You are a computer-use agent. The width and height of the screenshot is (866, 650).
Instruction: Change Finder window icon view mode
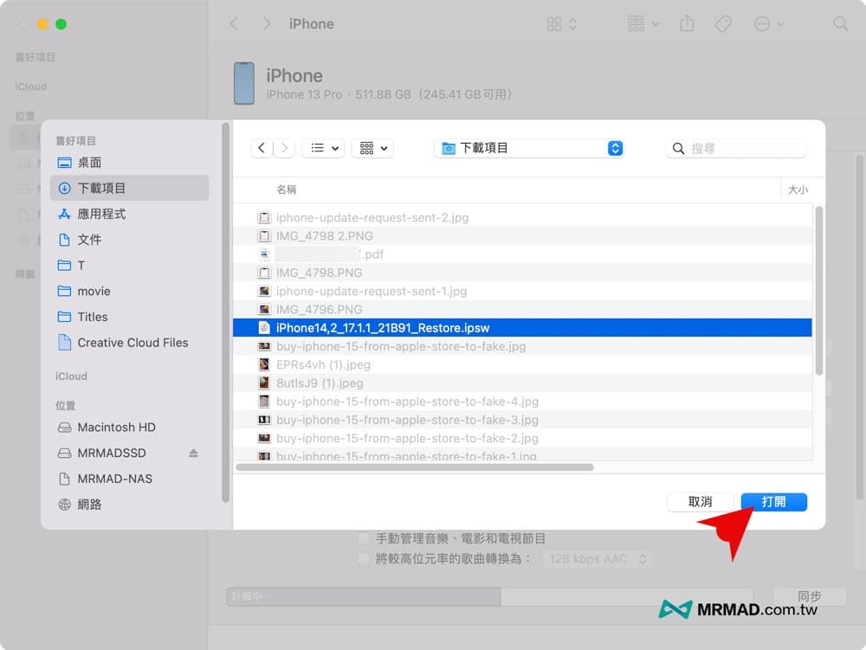pyautogui.click(x=562, y=23)
